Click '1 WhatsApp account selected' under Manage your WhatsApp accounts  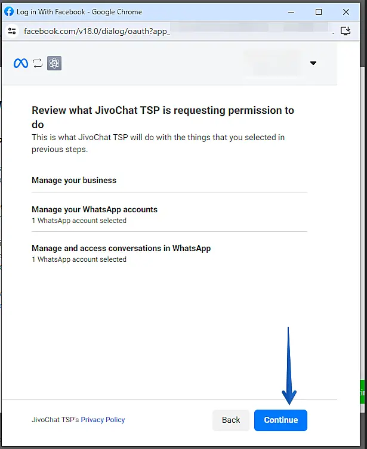79,221
